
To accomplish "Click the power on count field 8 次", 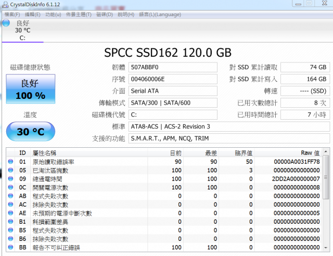I will pos(305,103).
